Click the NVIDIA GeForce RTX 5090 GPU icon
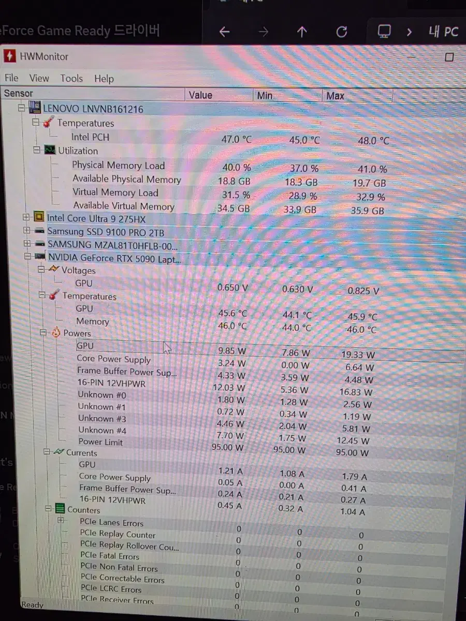 point(40,257)
